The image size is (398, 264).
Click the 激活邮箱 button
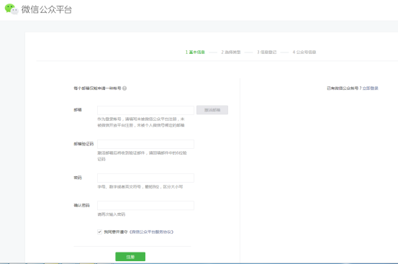212,110
